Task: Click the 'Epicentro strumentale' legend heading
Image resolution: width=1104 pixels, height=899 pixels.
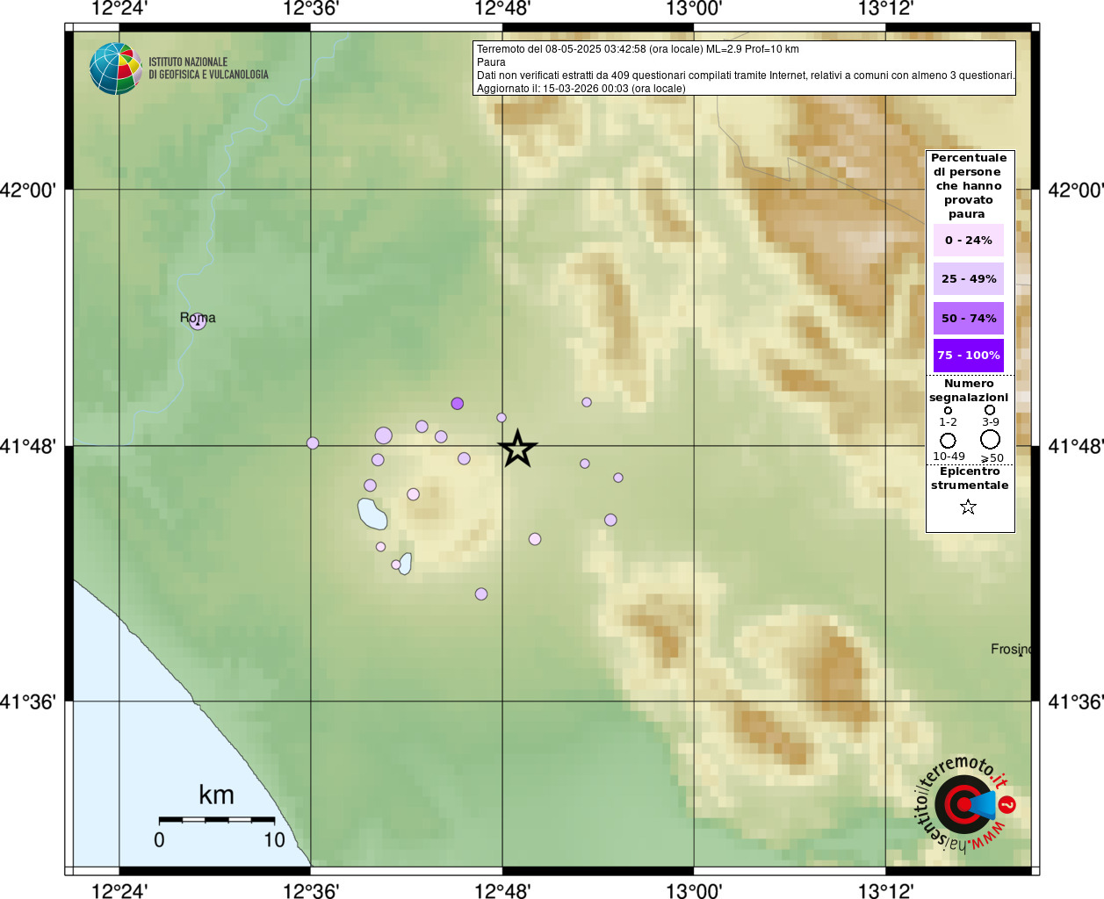Action: click(x=970, y=478)
